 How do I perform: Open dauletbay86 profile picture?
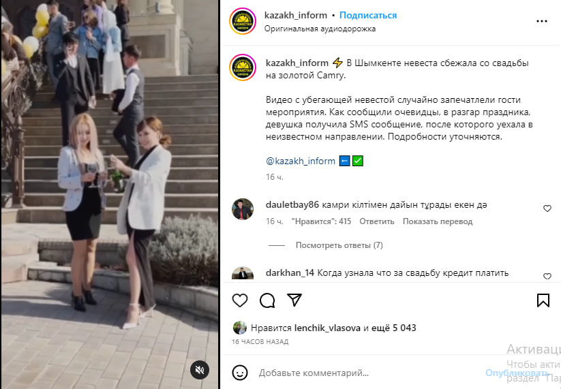tap(243, 209)
